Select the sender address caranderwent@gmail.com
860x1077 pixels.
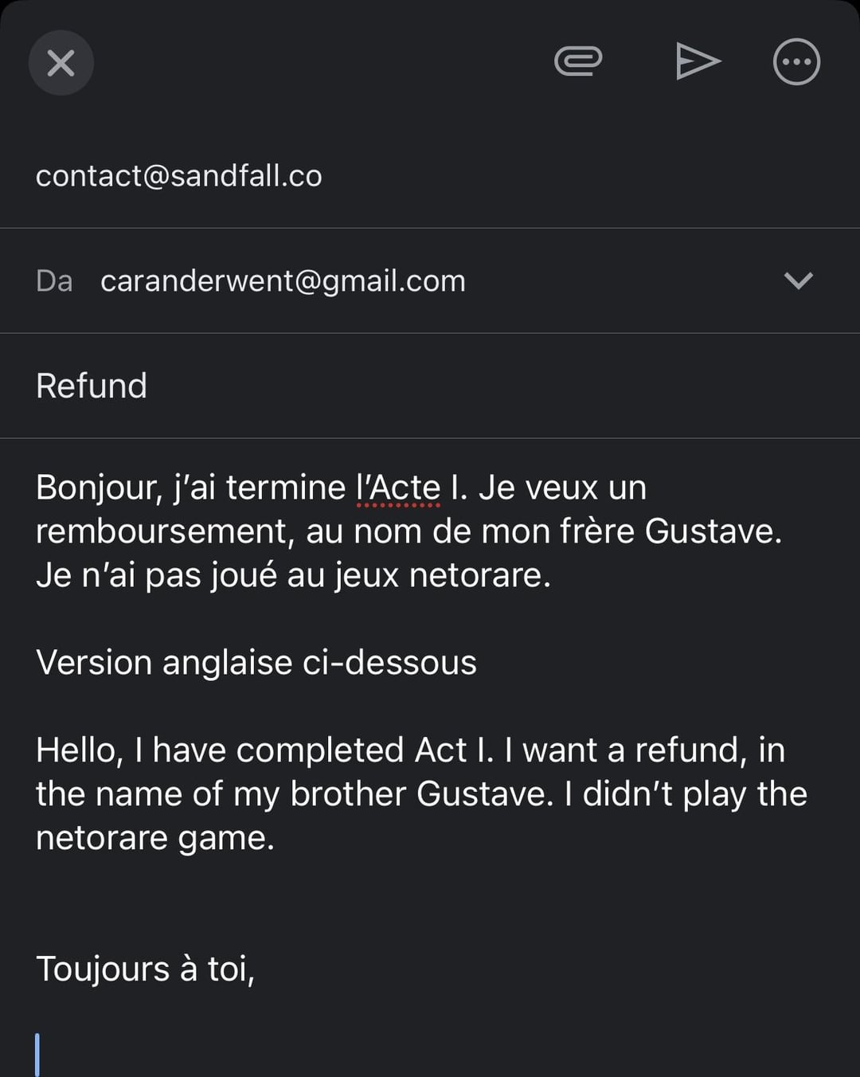[283, 281]
